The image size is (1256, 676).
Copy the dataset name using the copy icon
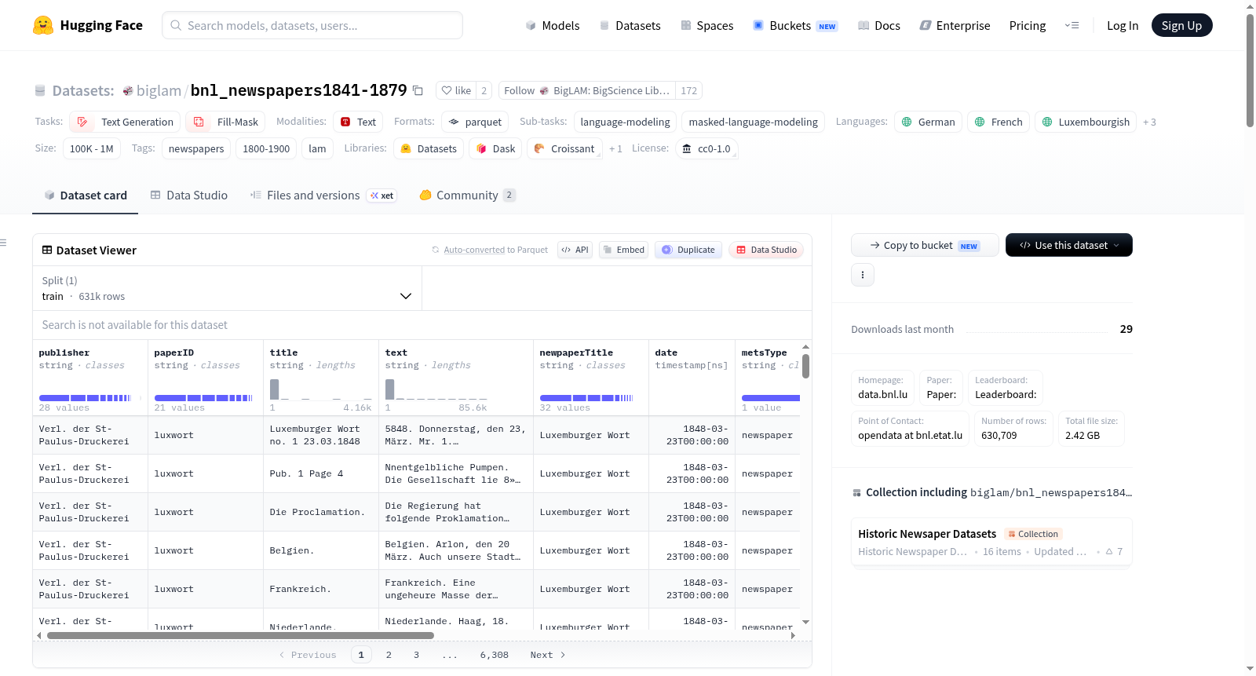[418, 91]
